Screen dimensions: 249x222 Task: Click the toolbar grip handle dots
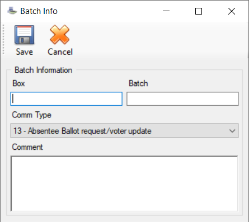[3, 40]
